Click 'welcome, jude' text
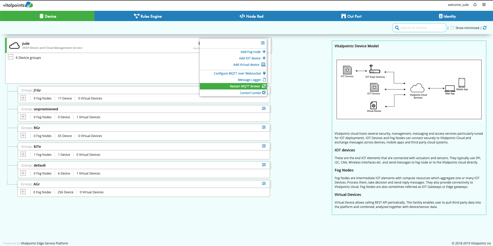 pos(458,5)
